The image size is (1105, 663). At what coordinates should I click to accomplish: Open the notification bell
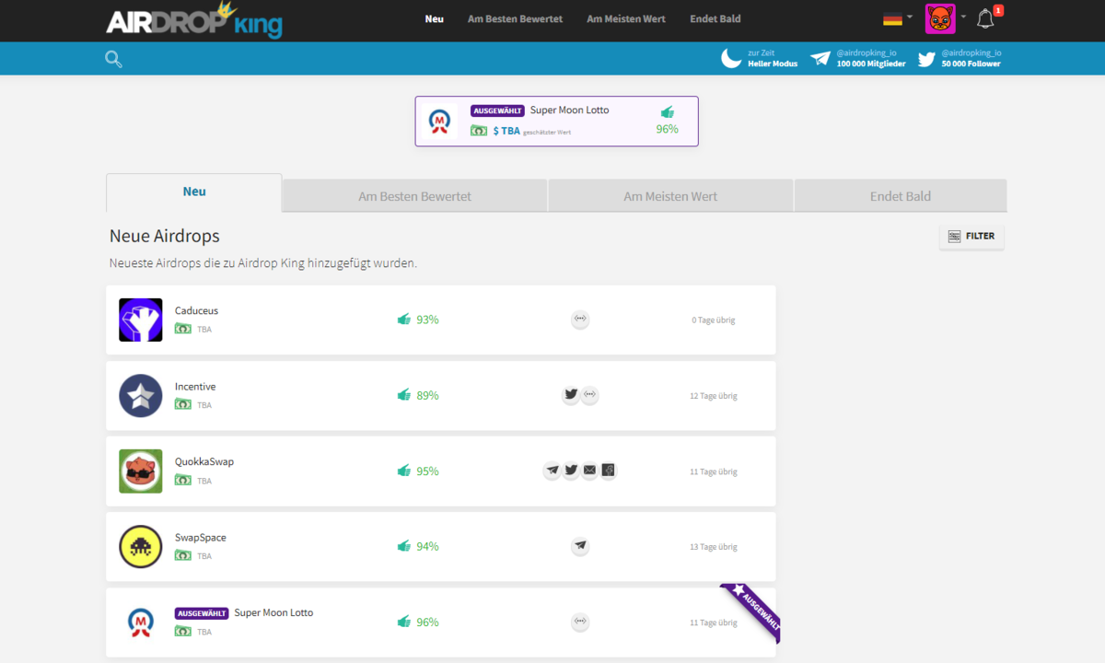(x=985, y=18)
